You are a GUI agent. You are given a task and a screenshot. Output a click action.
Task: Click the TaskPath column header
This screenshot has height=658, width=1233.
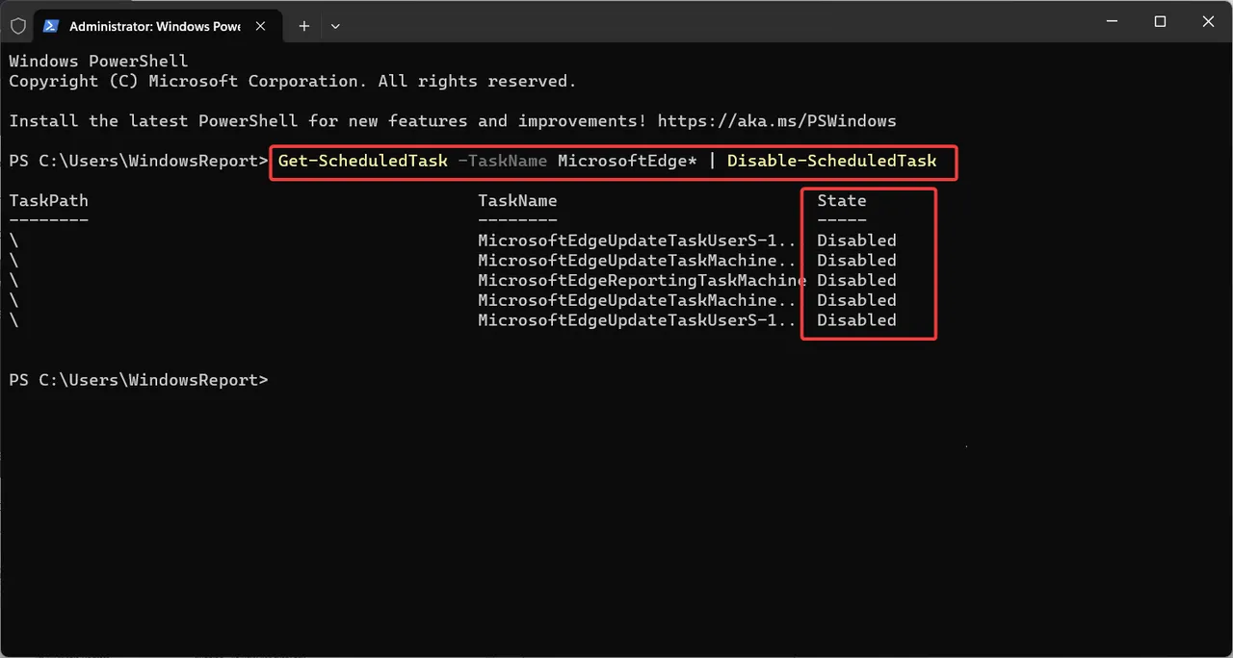pos(48,201)
